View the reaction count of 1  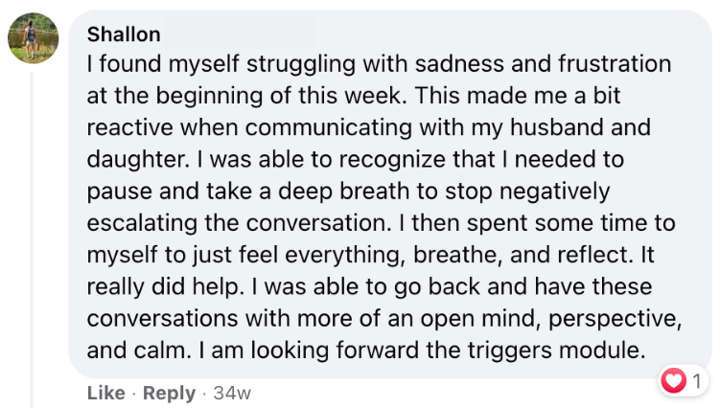click(x=697, y=381)
